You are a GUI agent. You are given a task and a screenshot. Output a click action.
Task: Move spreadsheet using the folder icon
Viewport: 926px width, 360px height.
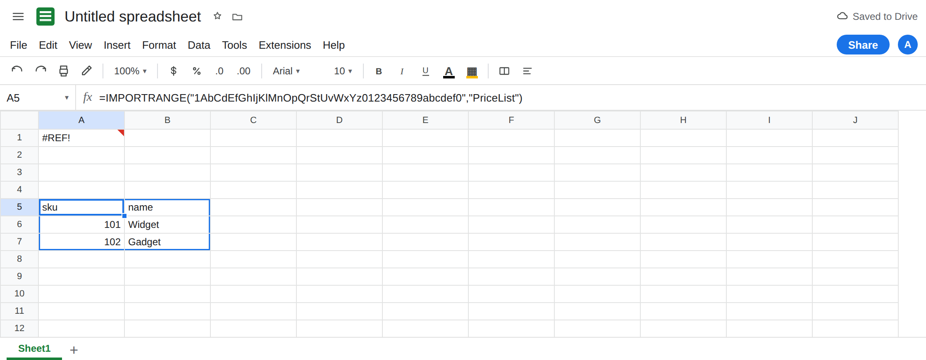click(x=237, y=17)
